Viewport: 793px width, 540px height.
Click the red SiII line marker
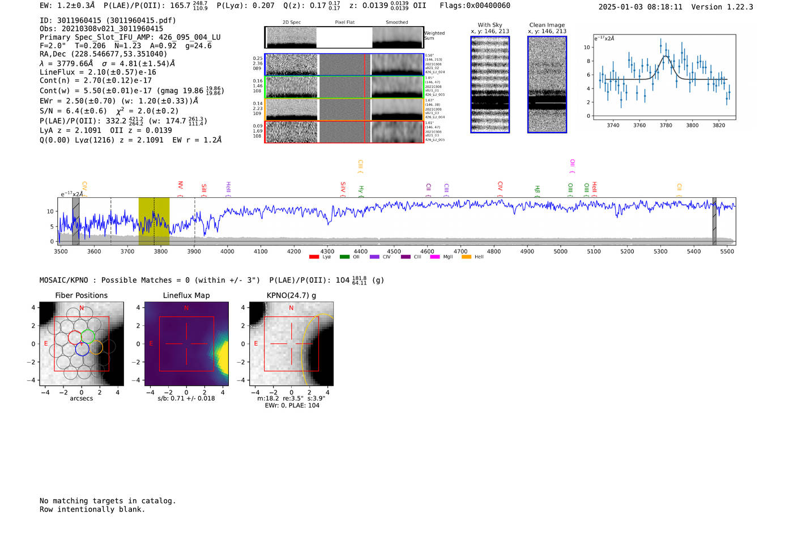204,190
